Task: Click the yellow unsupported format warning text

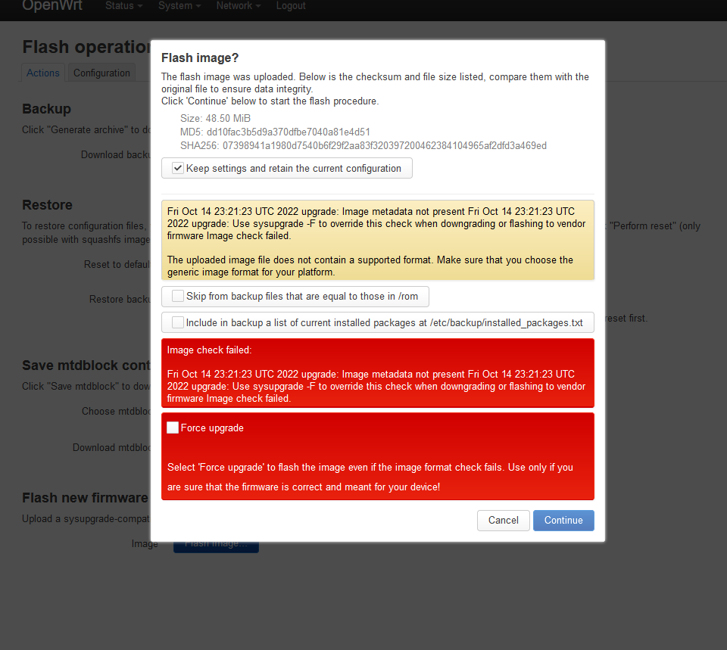Action: point(370,266)
